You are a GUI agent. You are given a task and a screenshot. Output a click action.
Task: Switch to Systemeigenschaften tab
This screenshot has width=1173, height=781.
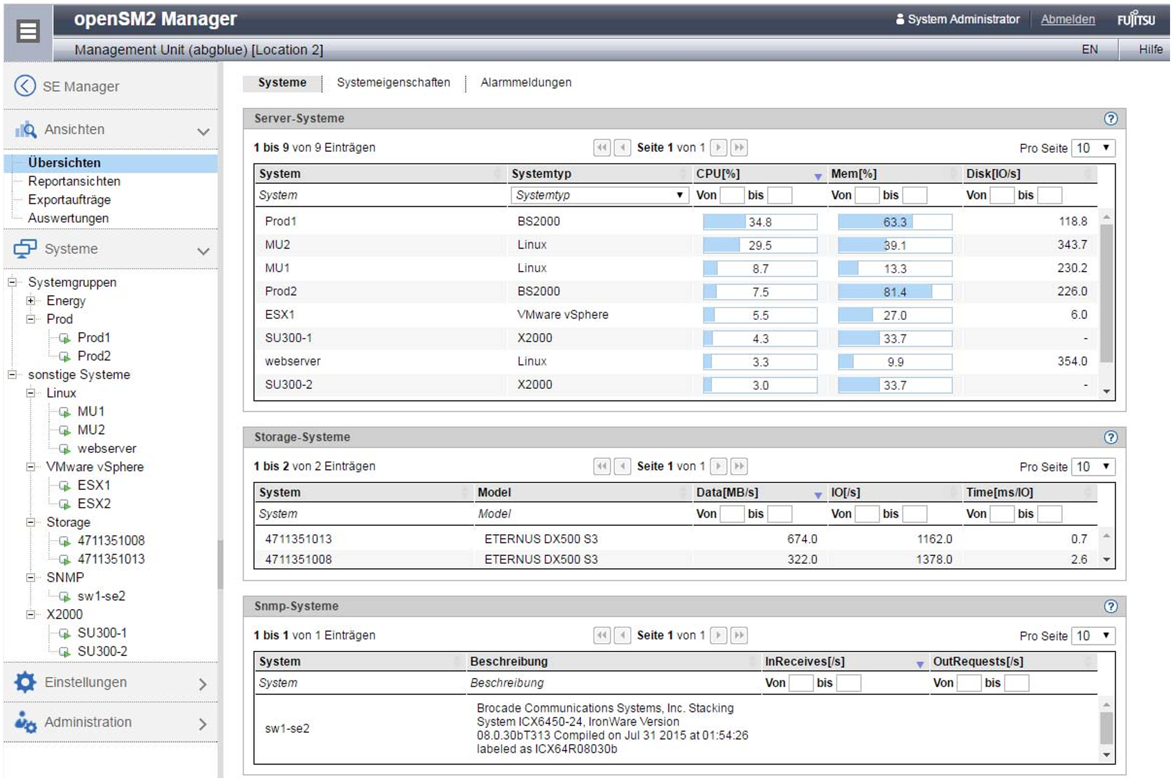click(393, 82)
